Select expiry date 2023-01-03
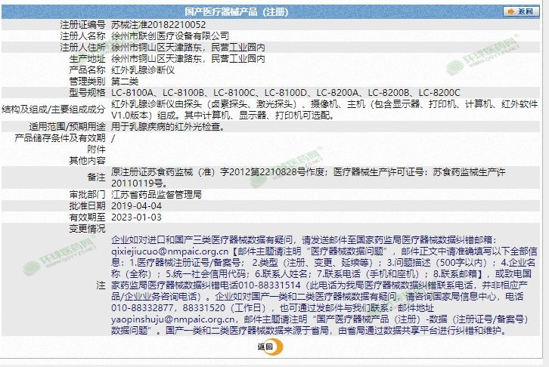Screen dimensions: 549x367 pos(137,217)
